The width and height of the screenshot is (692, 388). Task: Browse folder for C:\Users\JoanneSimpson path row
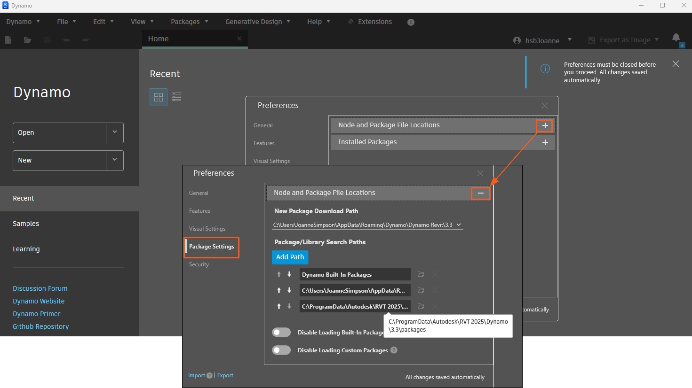click(x=421, y=290)
